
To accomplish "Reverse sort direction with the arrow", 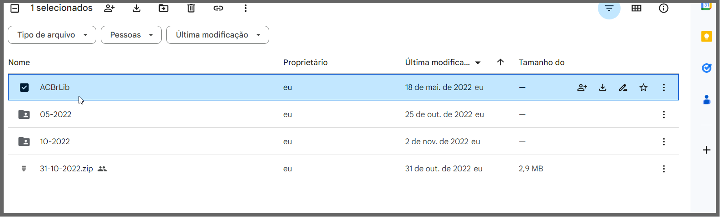I will [x=500, y=62].
